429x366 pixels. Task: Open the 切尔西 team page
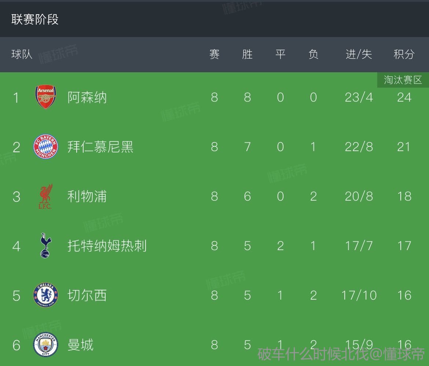pos(87,295)
